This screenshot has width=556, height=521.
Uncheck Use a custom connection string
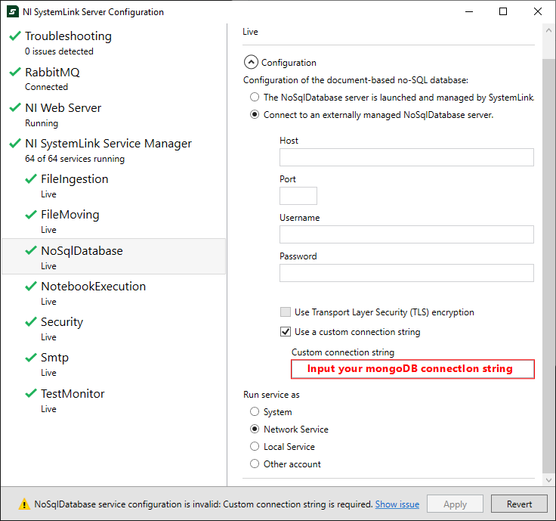point(285,331)
